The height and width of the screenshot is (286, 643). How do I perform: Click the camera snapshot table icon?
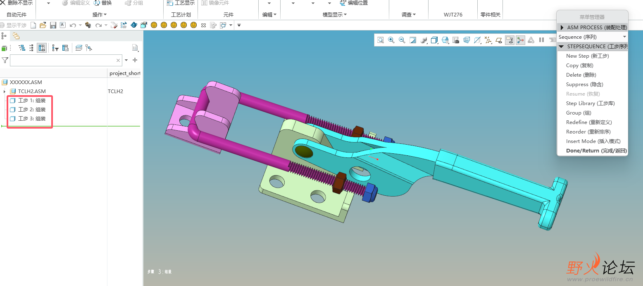456,40
